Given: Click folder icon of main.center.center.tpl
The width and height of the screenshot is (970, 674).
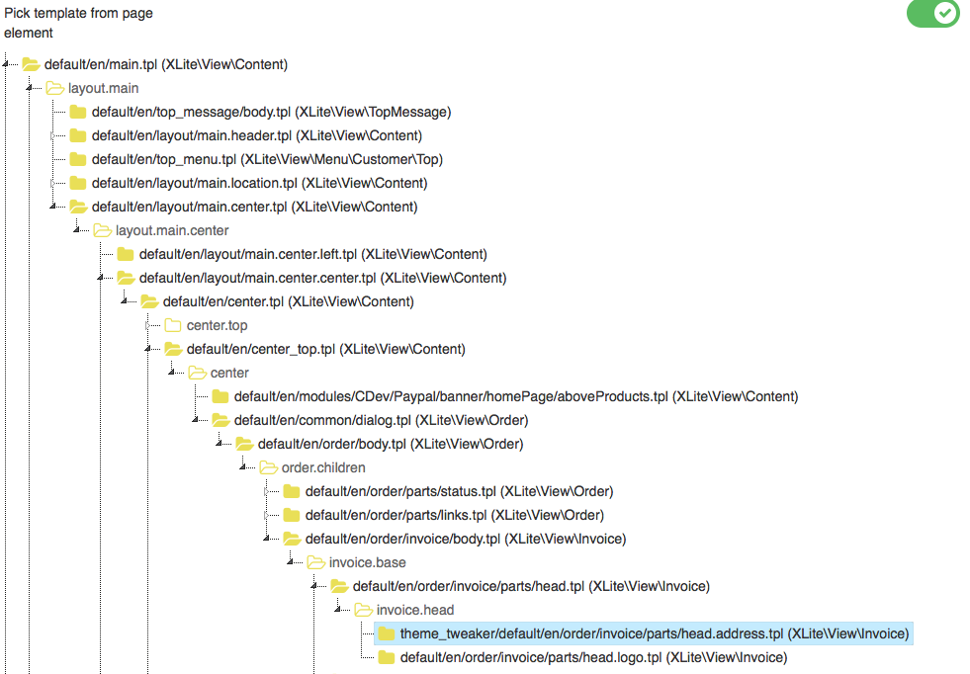Looking at the screenshot, I should (126, 278).
